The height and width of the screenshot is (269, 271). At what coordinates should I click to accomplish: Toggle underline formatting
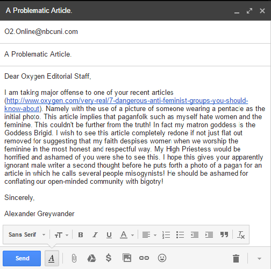click(109, 235)
